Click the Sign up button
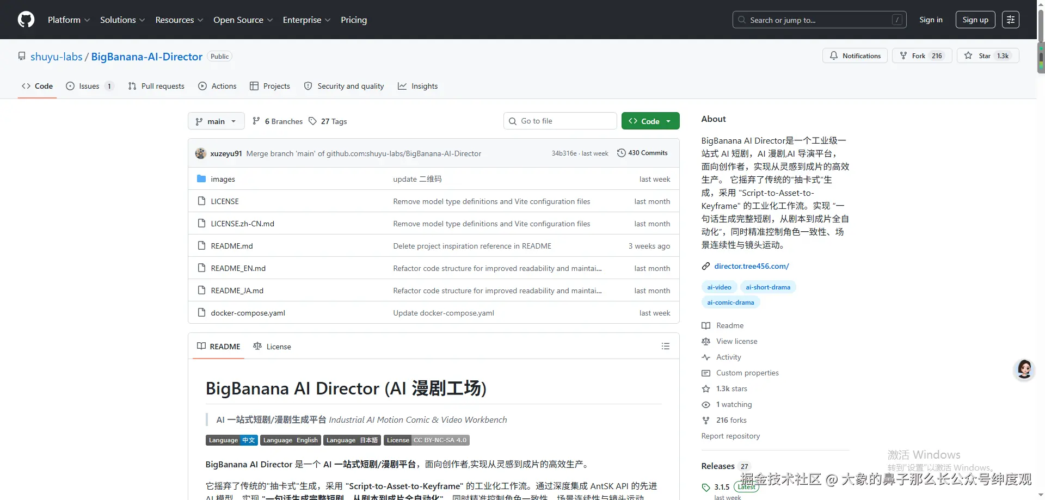Screen dimensions: 1045x500 point(975,19)
